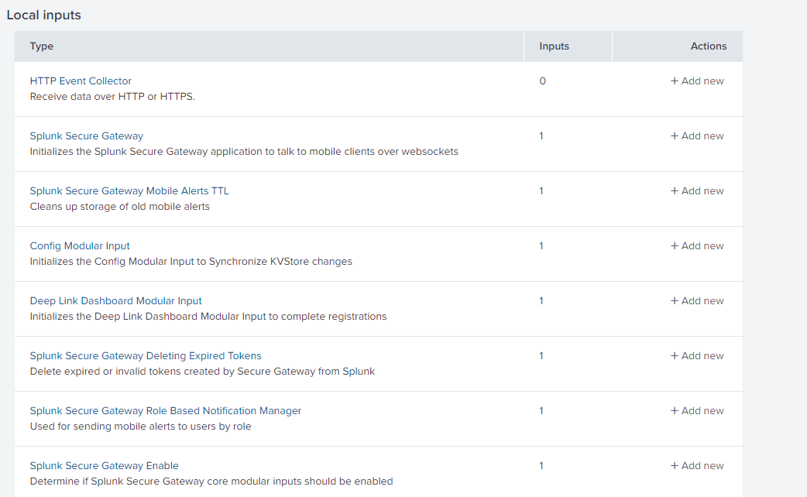807x497 pixels.
Task: Open the HTTP Event Collector link
Action: [81, 81]
